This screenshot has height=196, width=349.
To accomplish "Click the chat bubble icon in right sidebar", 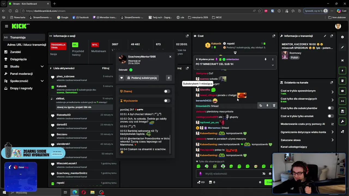I will (x=342, y=91).
